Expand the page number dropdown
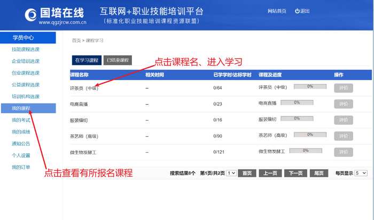Image resolution: width=374 pixels, height=220 pixels. 231,173
